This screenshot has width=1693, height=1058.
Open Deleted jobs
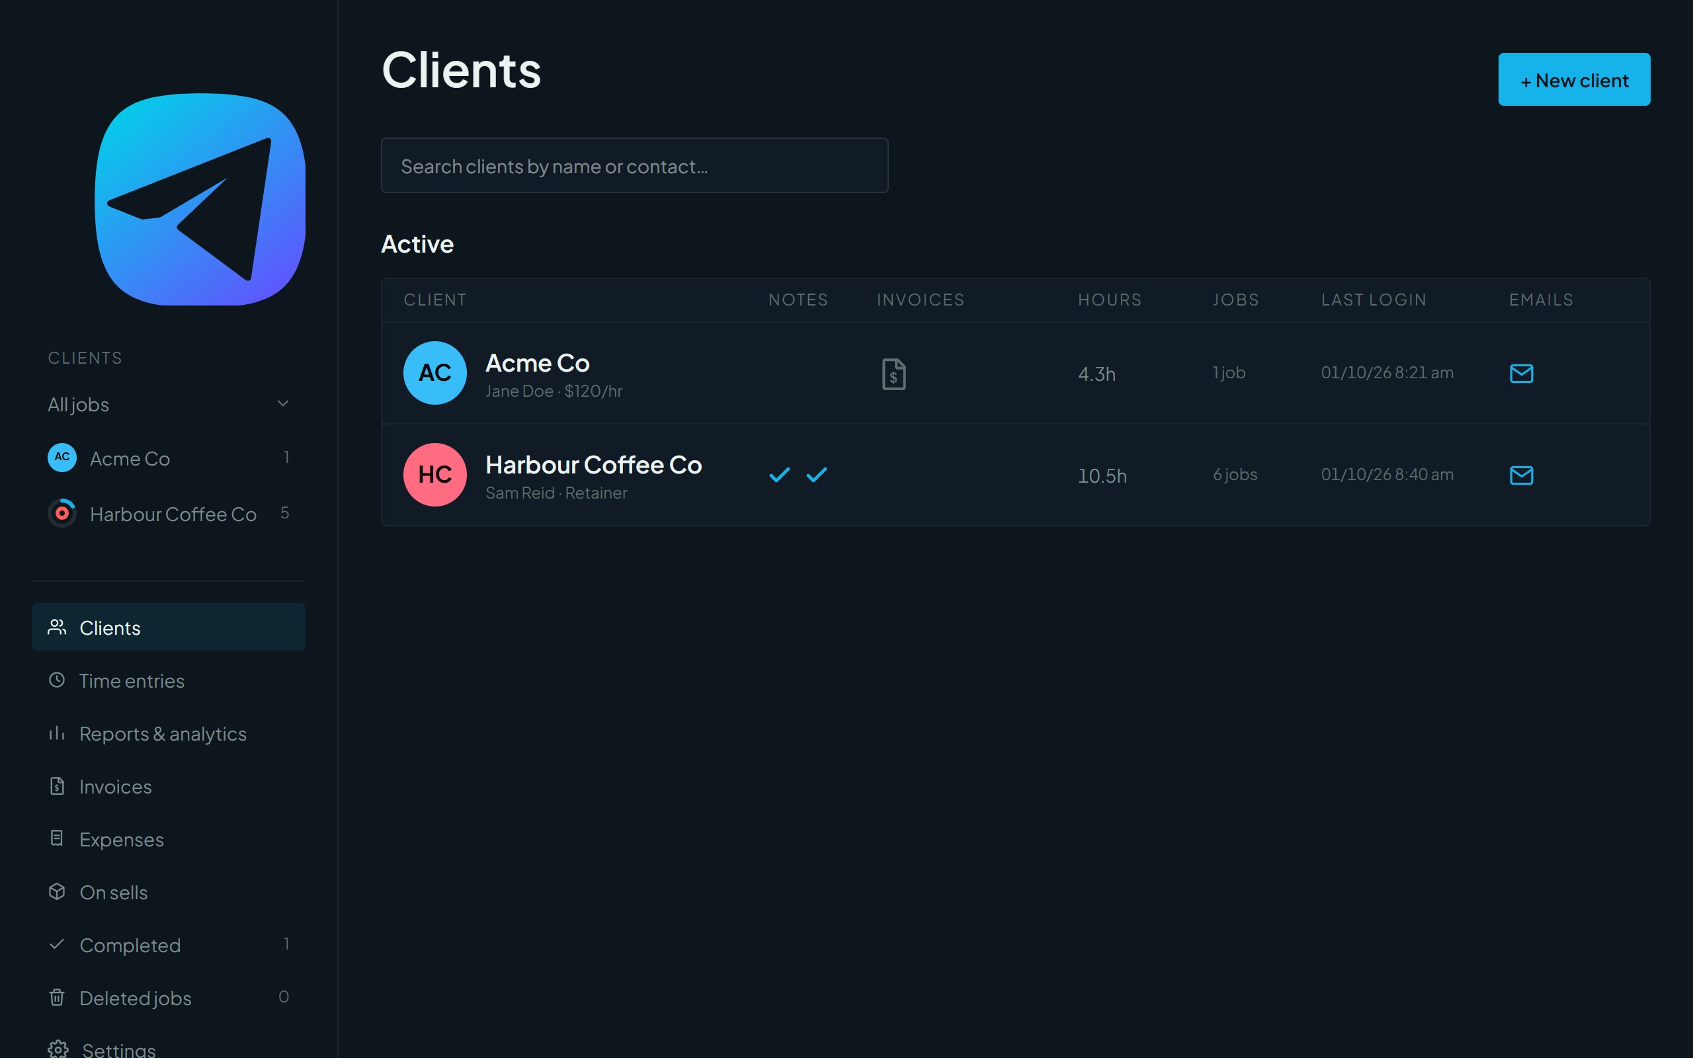pos(169,998)
